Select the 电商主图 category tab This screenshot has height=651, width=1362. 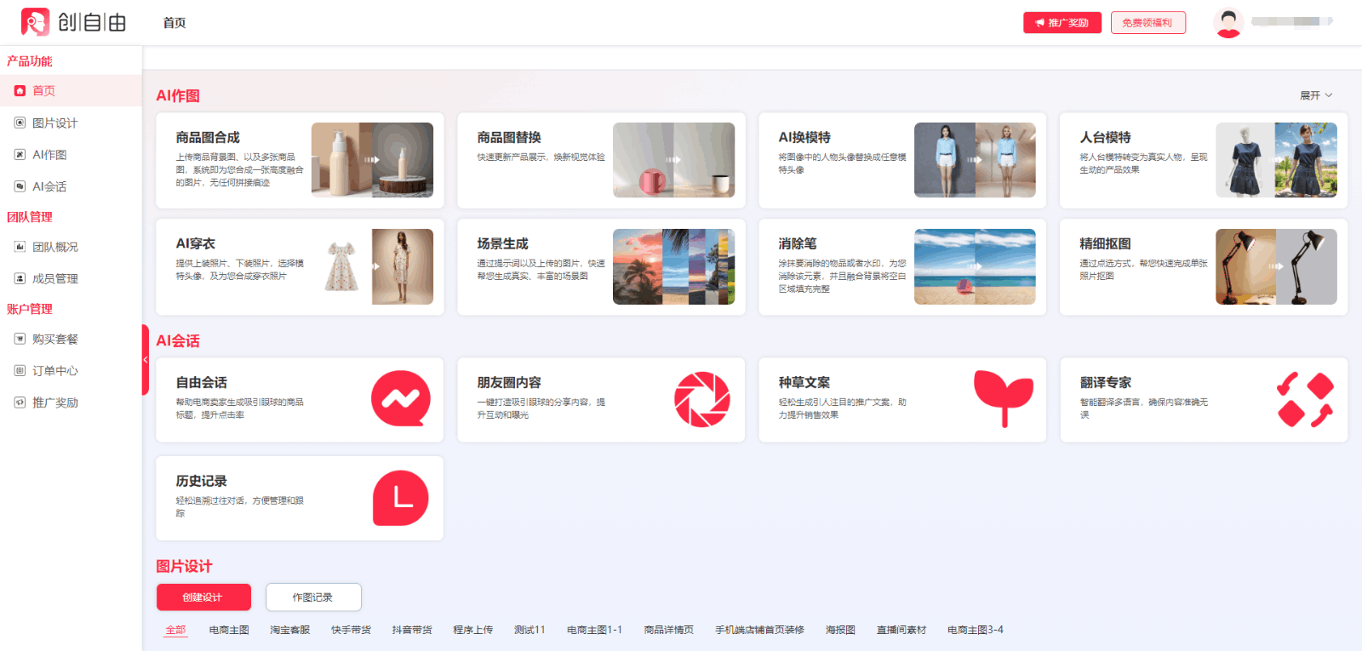[229, 630]
